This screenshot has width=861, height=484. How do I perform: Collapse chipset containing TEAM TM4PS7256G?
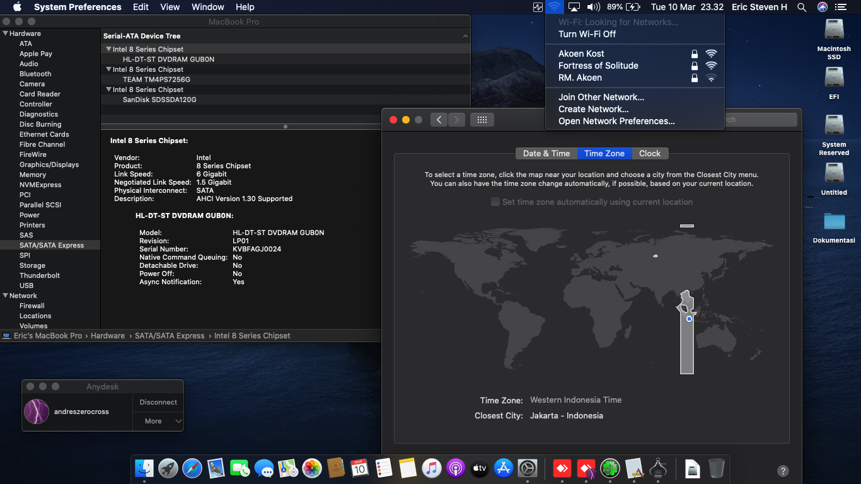108,69
